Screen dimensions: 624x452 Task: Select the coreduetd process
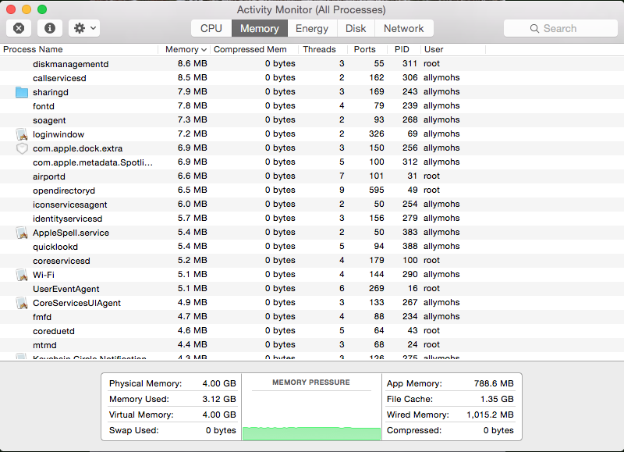click(54, 331)
